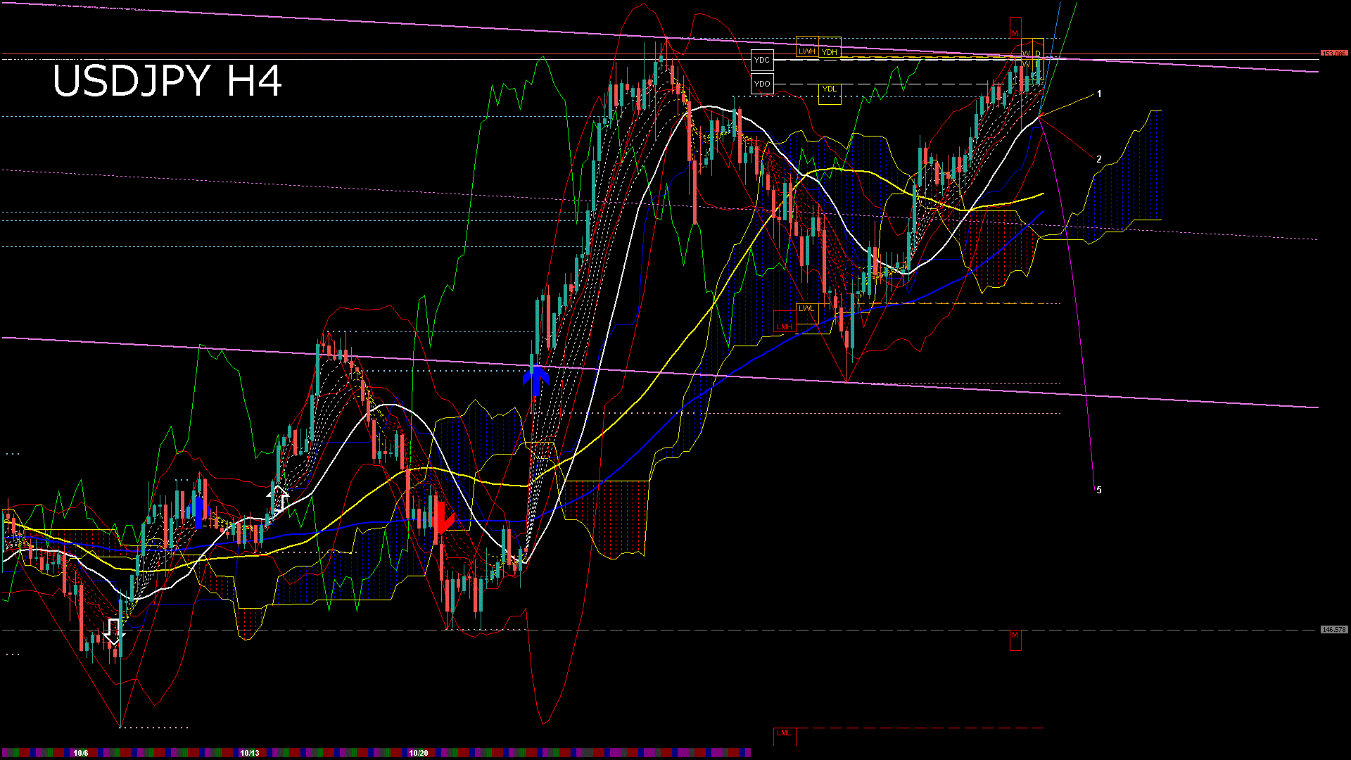This screenshot has width=1351, height=760.
Task: Click the white hollow down arrow
Action: tap(114, 632)
